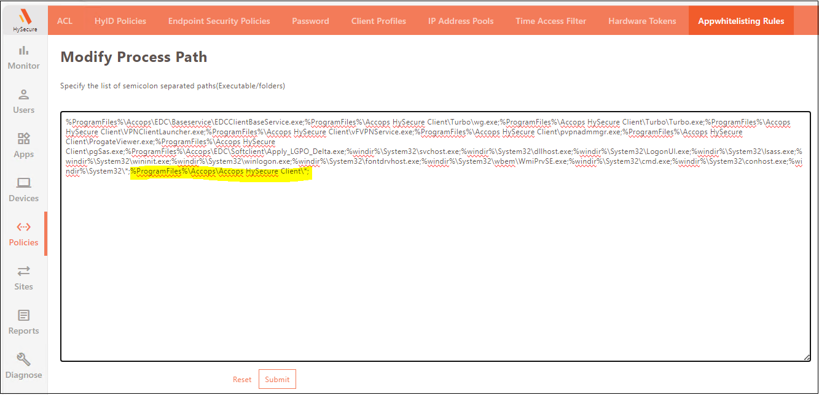819x395 pixels.
Task: Open the Appwhitelisting Rules tab
Action: [741, 21]
